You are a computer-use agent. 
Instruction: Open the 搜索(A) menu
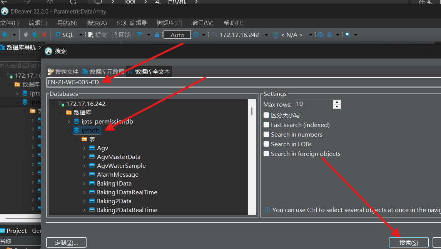click(97, 23)
